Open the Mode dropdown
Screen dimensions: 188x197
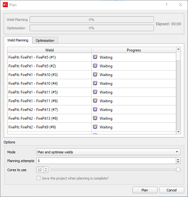[108, 152]
